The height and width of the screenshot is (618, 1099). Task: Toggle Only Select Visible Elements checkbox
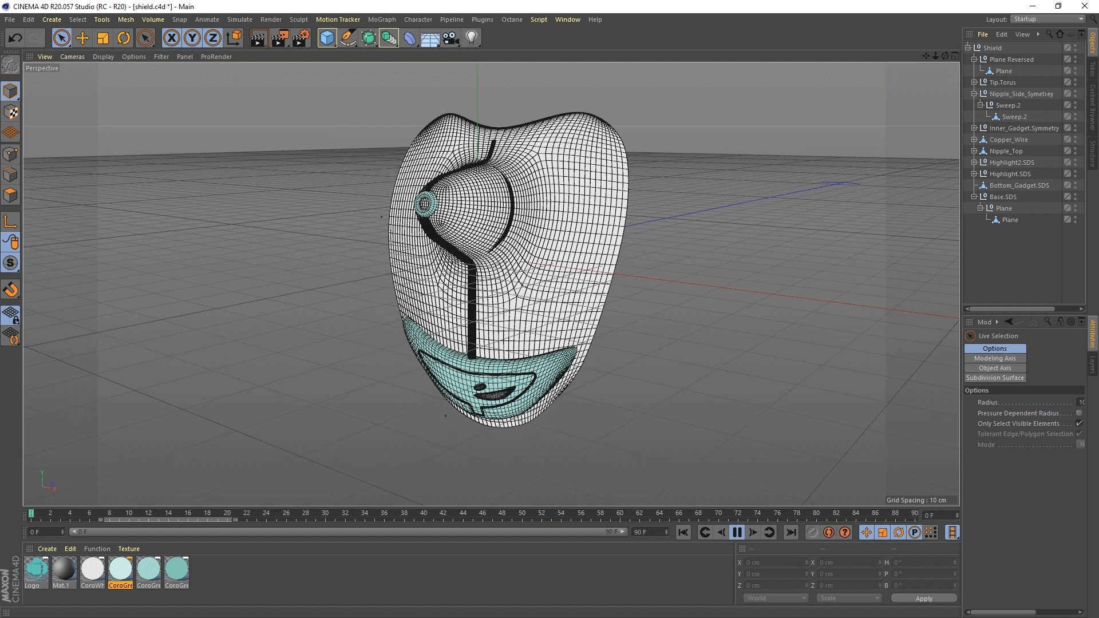click(x=1079, y=423)
